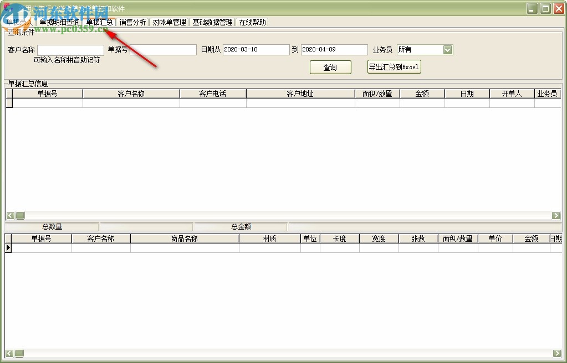Click the 开单人 column header

tap(512, 94)
